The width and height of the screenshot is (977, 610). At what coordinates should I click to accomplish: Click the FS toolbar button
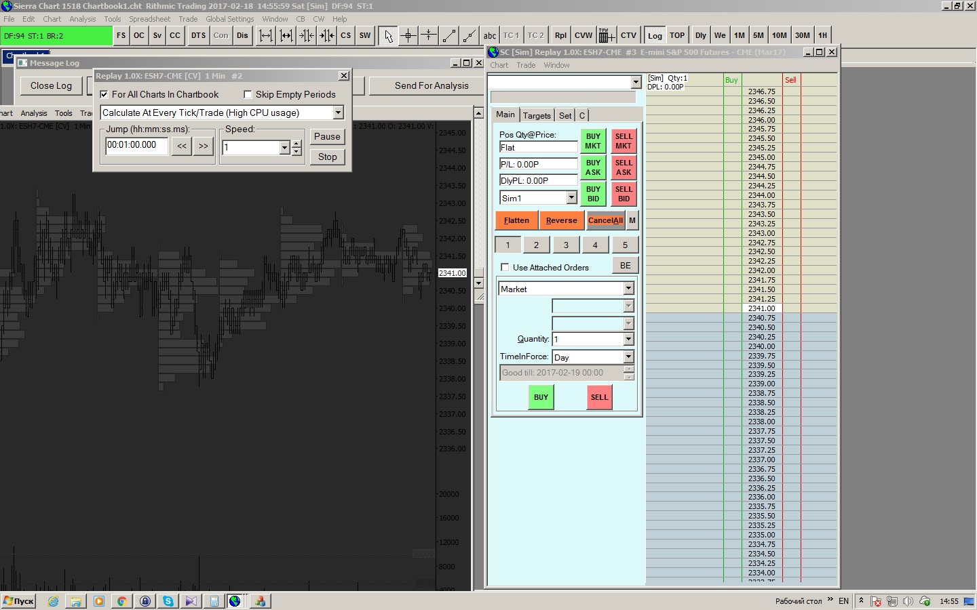click(121, 36)
